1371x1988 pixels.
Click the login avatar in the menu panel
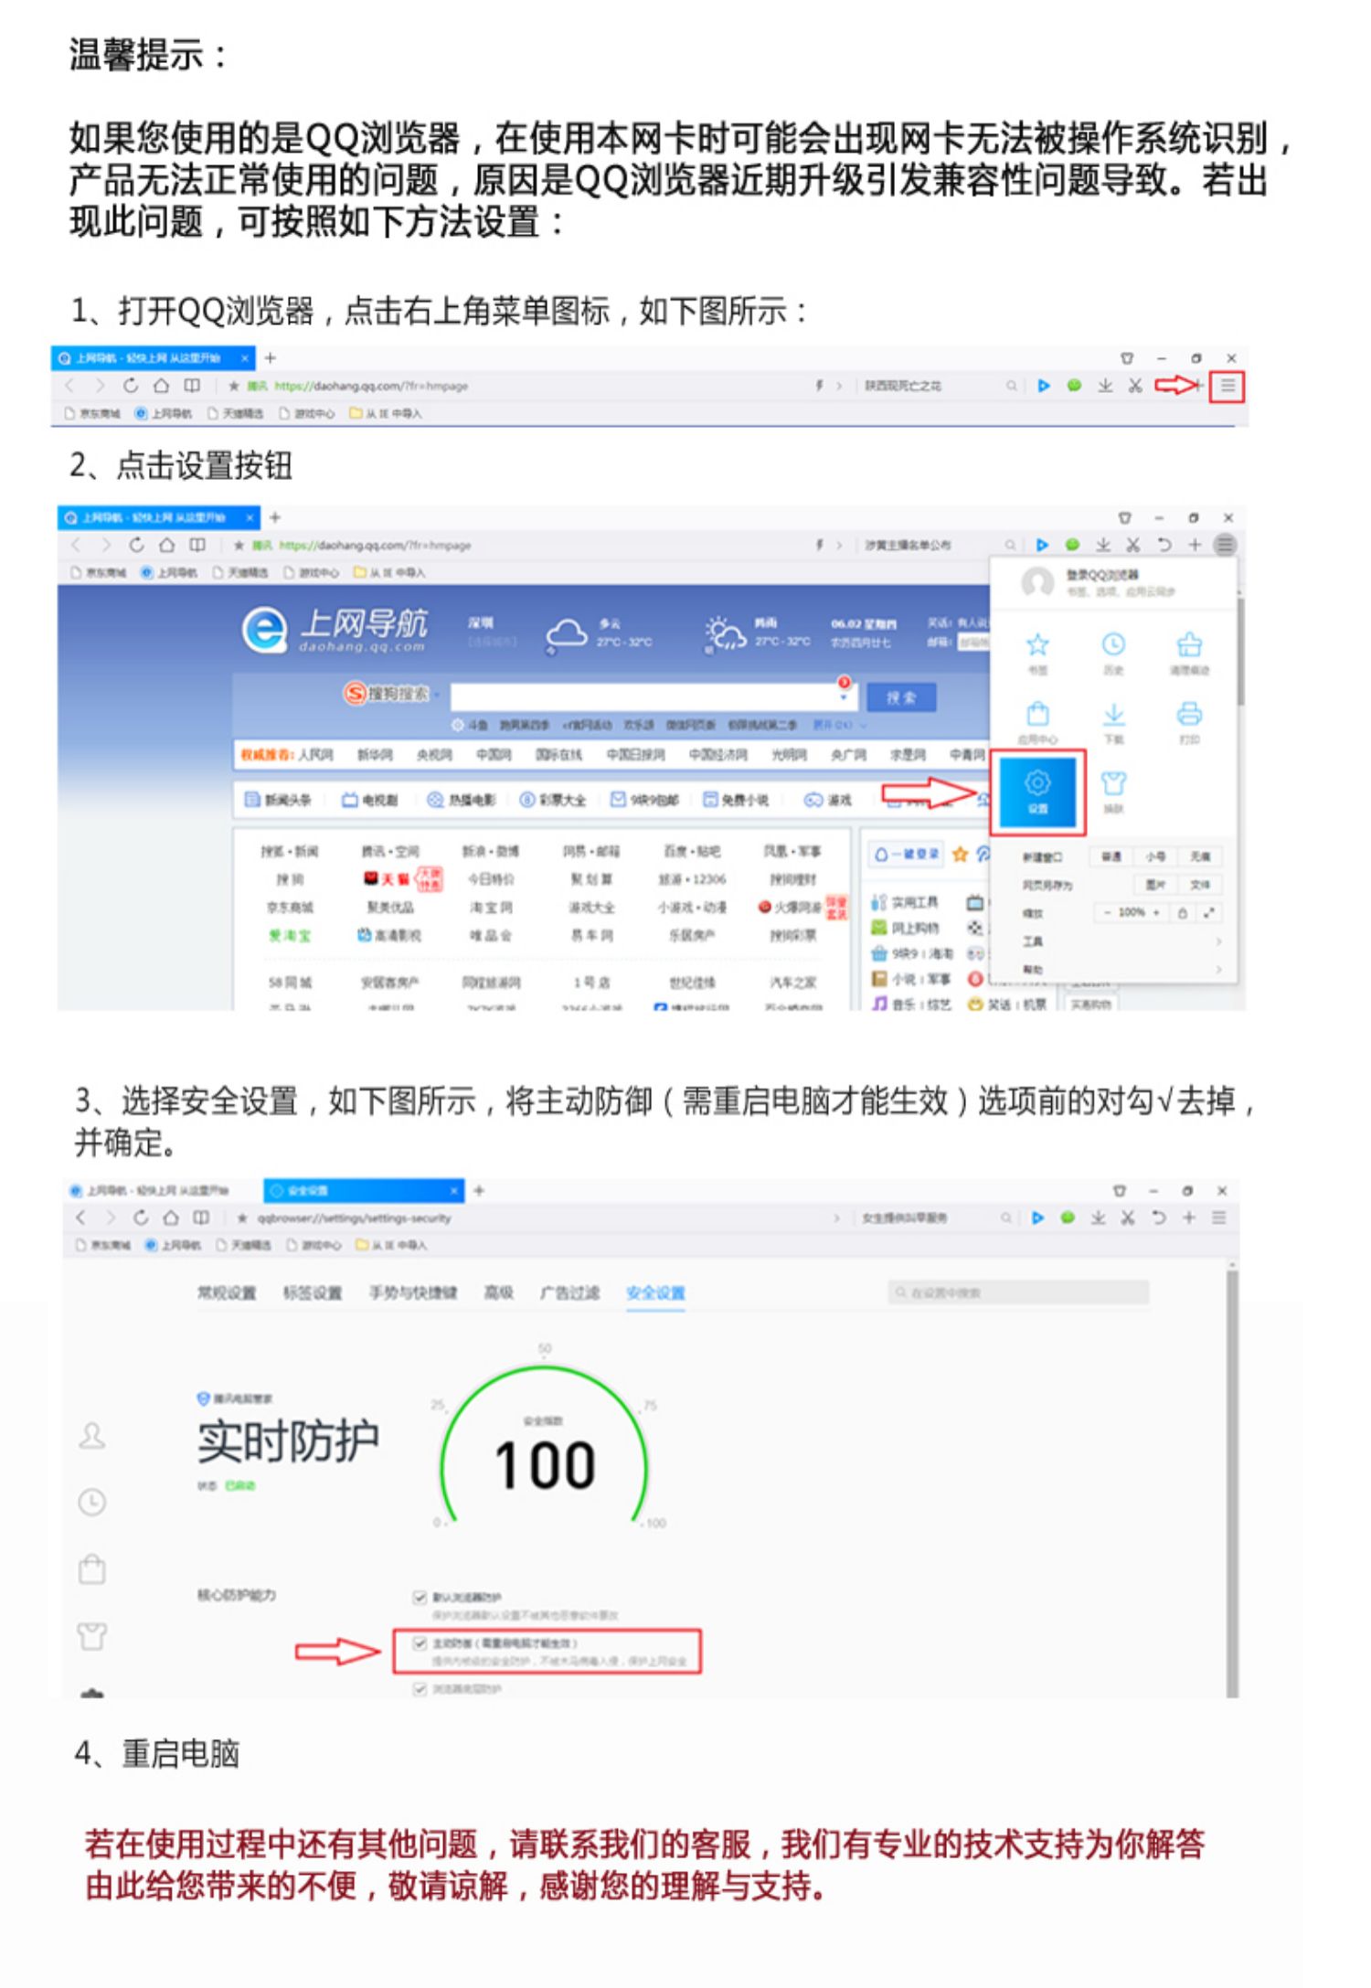[x=1037, y=581]
